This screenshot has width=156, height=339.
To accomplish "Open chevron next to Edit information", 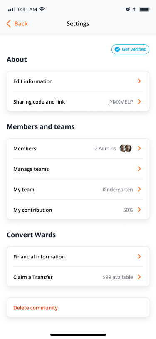I will point(139,81).
